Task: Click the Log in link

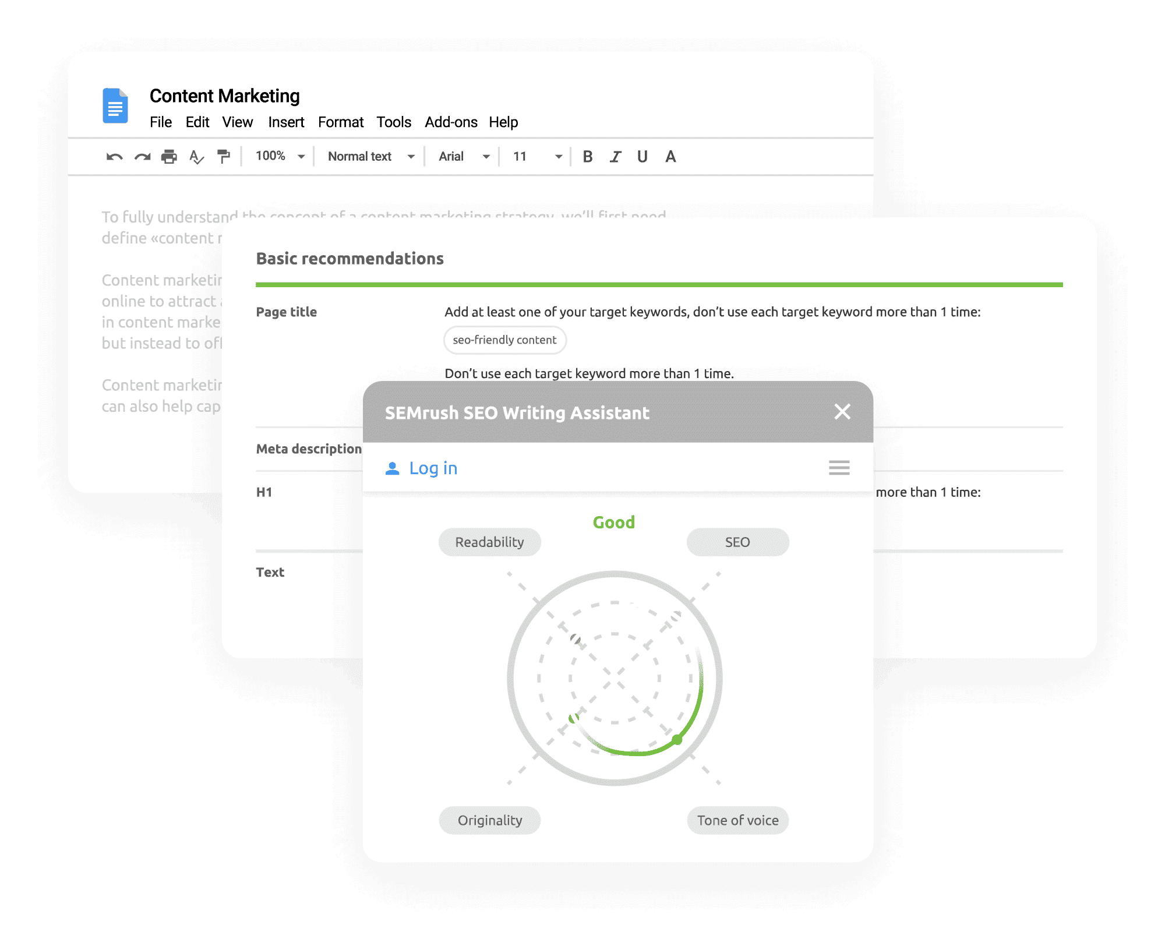Action: pos(433,468)
